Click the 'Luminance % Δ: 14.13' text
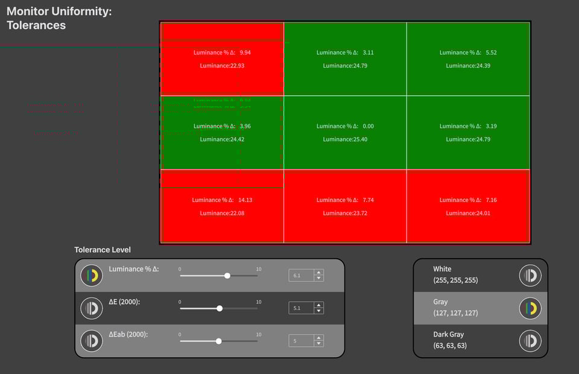The width and height of the screenshot is (579, 374). click(222, 200)
